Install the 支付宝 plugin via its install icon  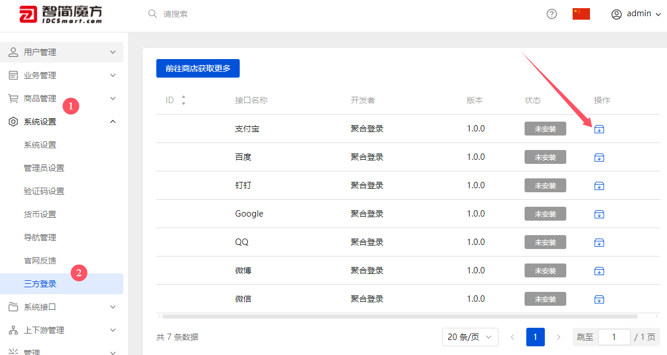click(599, 129)
